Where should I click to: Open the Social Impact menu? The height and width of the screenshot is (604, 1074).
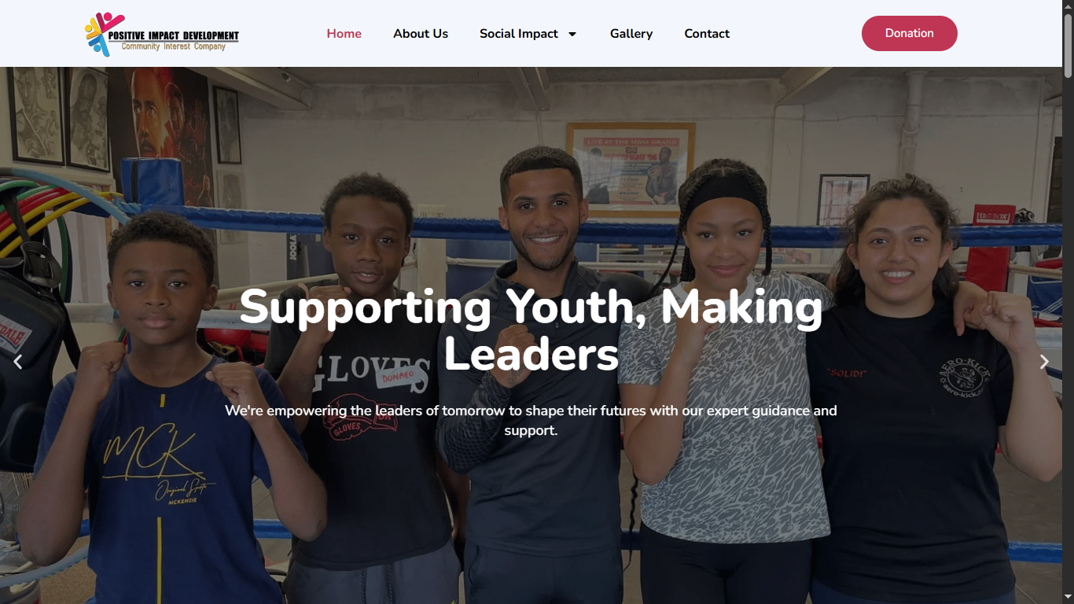click(x=519, y=34)
